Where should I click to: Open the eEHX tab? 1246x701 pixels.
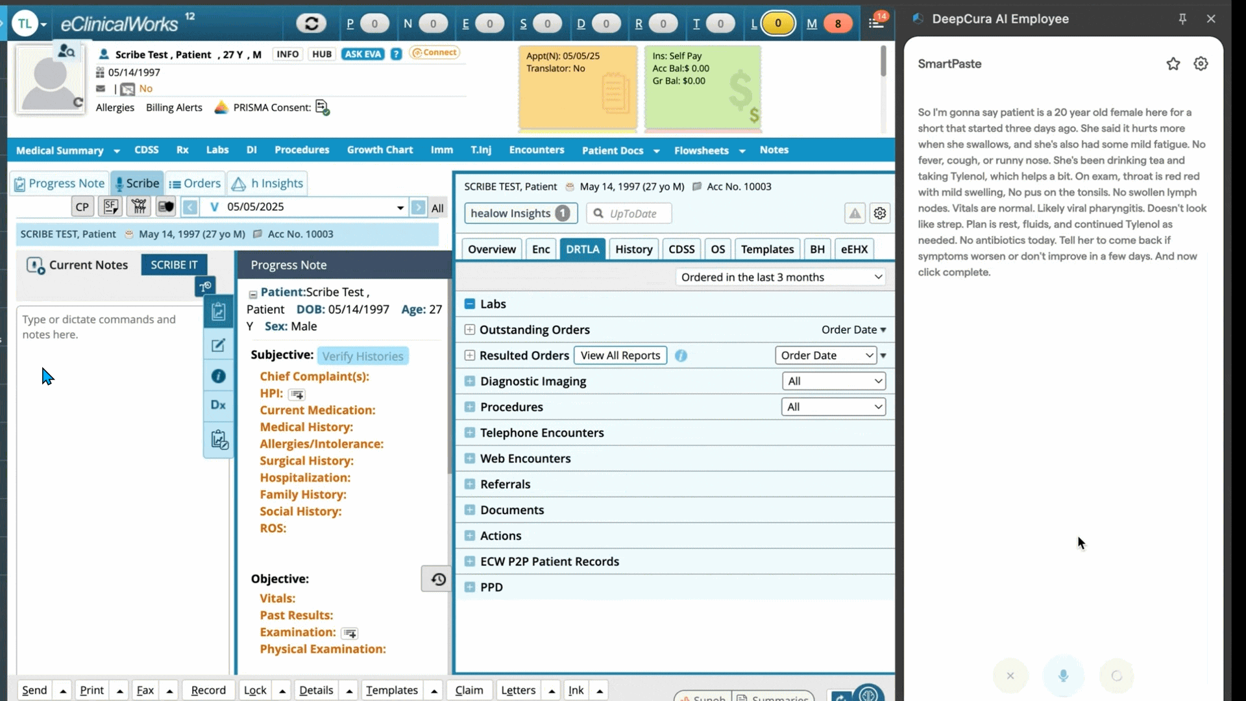(854, 249)
